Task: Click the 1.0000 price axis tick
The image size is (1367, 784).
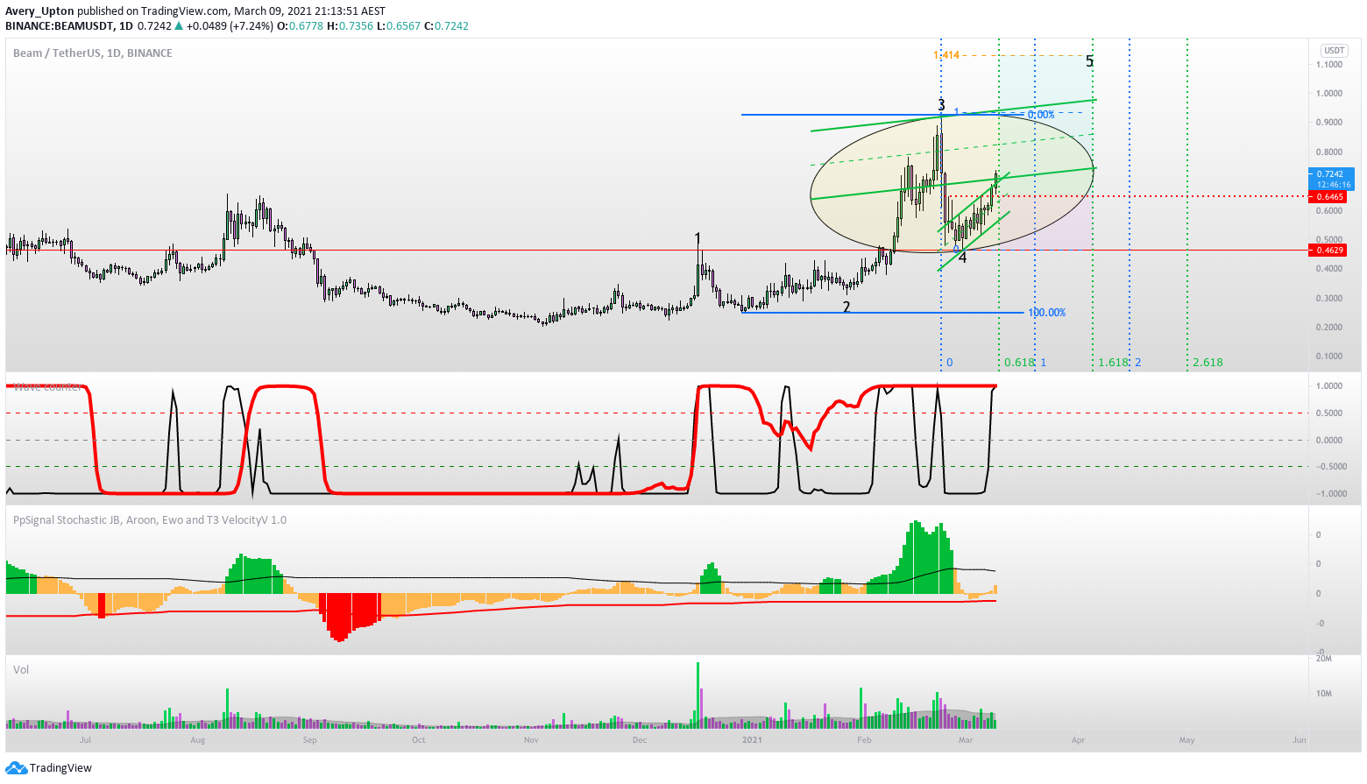Action: pyautogui.click(x=1329, y=94)
